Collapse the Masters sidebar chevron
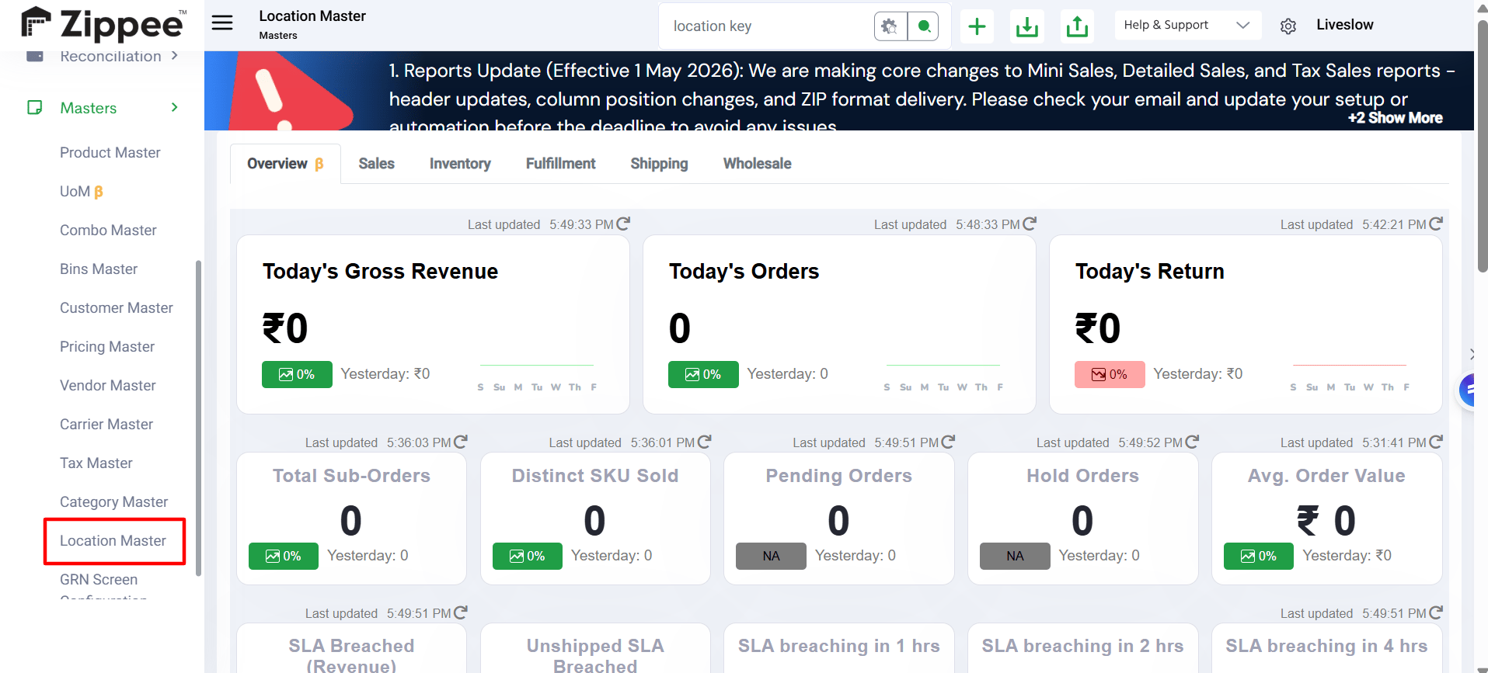 (x=175, y=107)
